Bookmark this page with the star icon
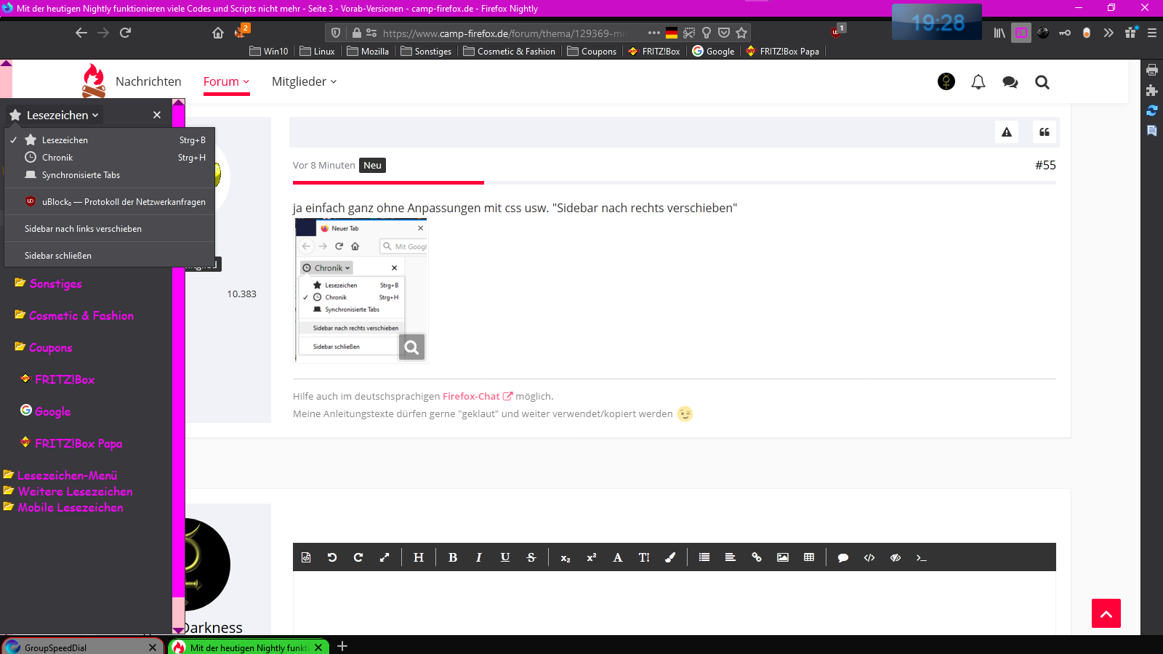 [x=741, y=33]
